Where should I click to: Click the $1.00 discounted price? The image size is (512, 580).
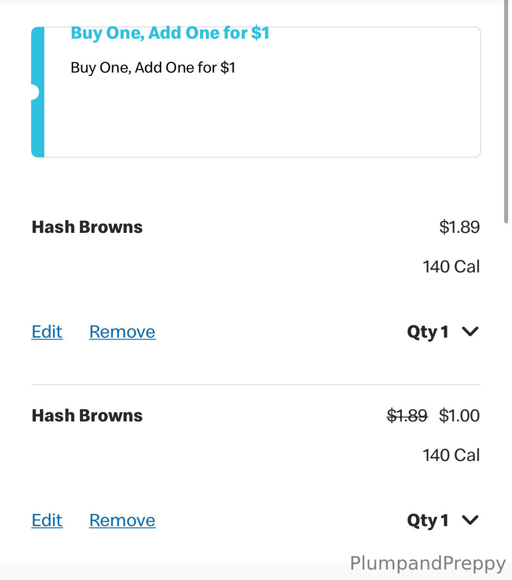pyautogui.click(x=459, y=415)
